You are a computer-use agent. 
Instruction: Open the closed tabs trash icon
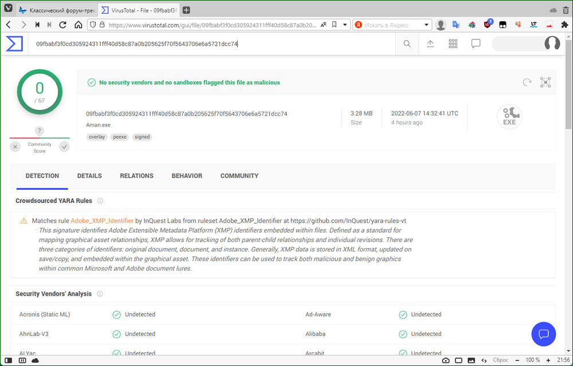[x=566, y=10]
